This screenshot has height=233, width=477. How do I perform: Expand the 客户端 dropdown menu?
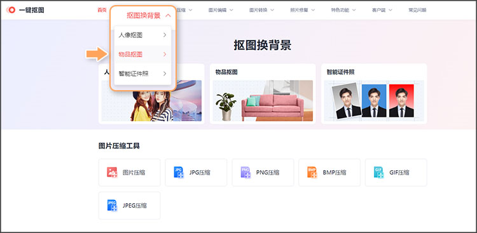(x=382, y=10)
